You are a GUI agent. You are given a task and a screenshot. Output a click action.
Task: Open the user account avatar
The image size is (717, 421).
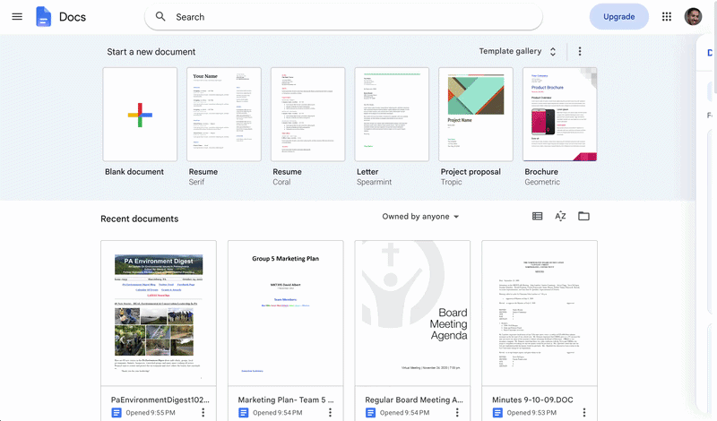click(x=693, y=17)
